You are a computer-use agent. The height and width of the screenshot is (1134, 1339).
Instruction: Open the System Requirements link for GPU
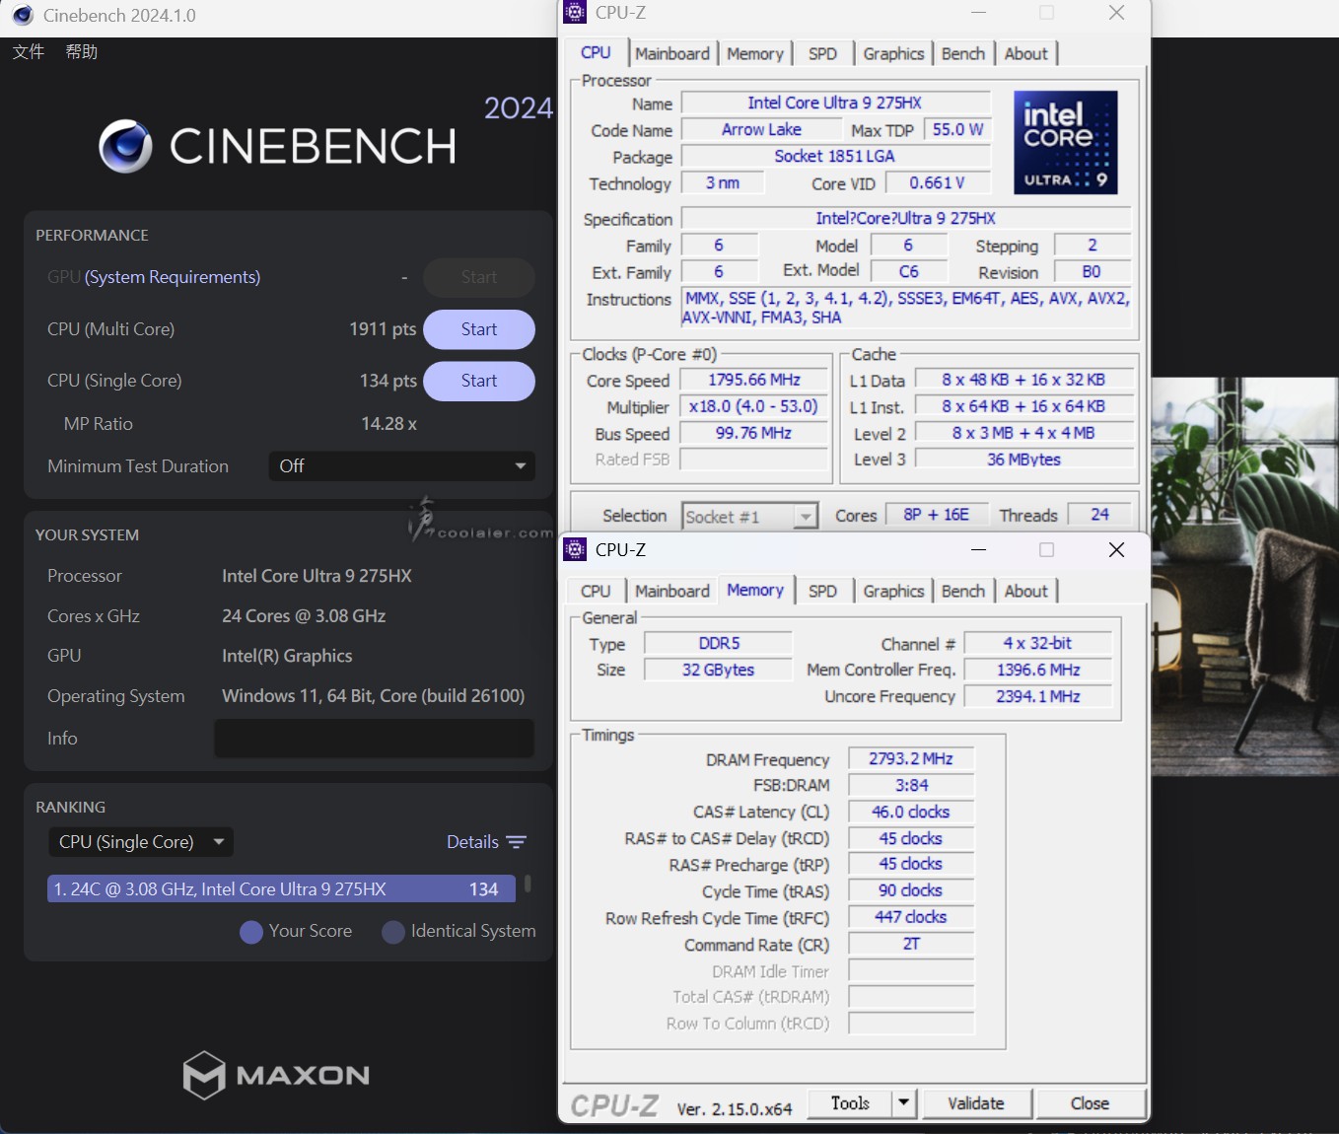tap(173, 277)
